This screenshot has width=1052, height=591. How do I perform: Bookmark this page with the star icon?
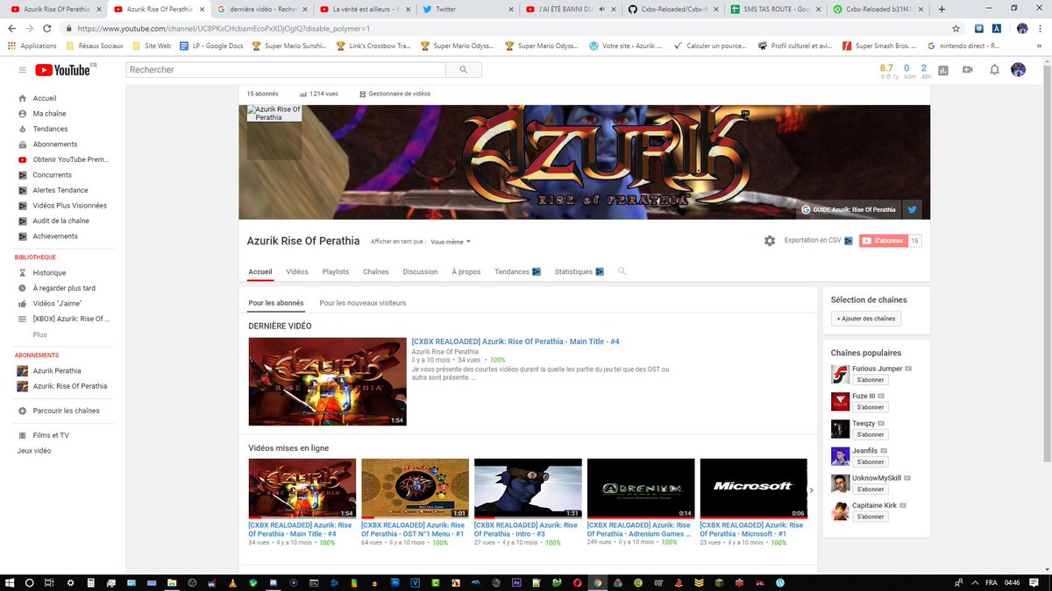(956, 28)
